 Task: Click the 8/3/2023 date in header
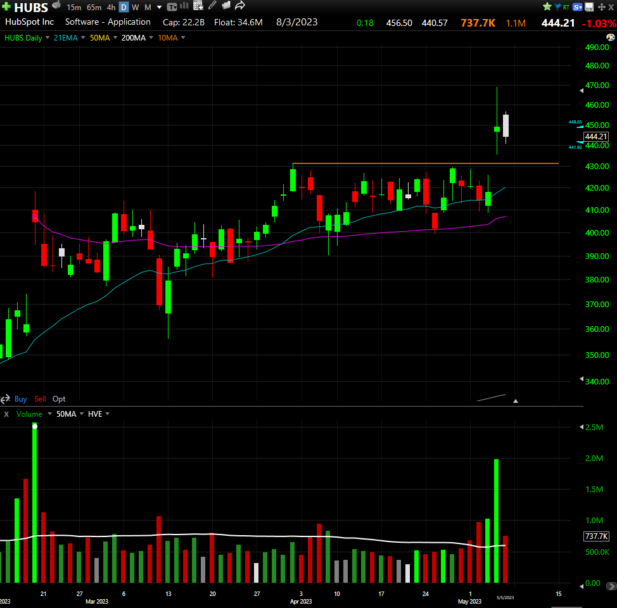click(x=296, y=22)
